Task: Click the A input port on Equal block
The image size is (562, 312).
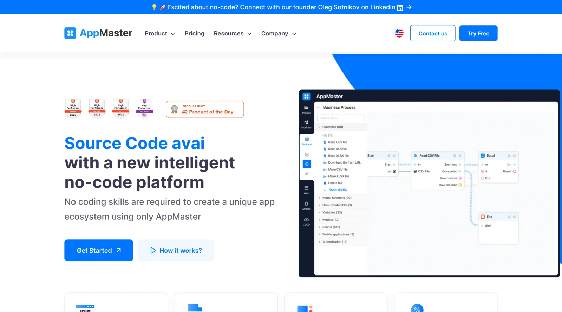Action: point(482,171)
